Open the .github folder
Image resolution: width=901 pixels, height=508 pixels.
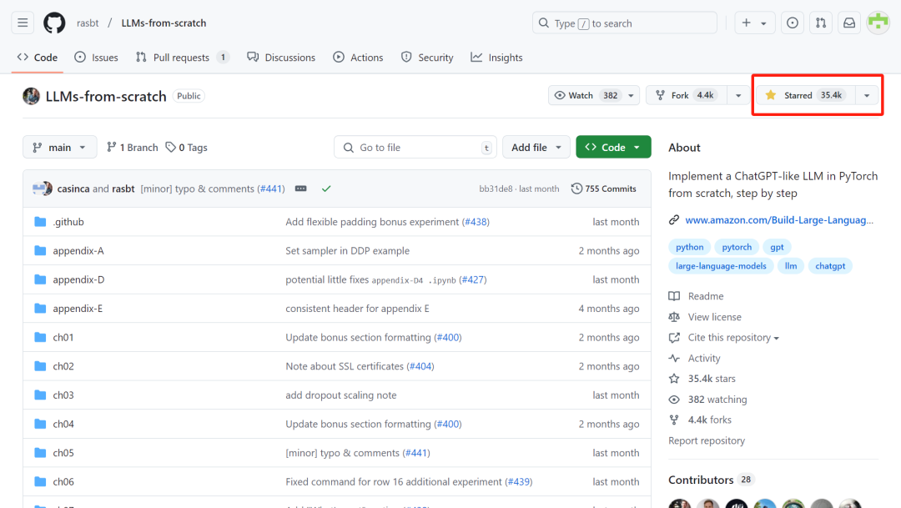[x=68, y=222]
